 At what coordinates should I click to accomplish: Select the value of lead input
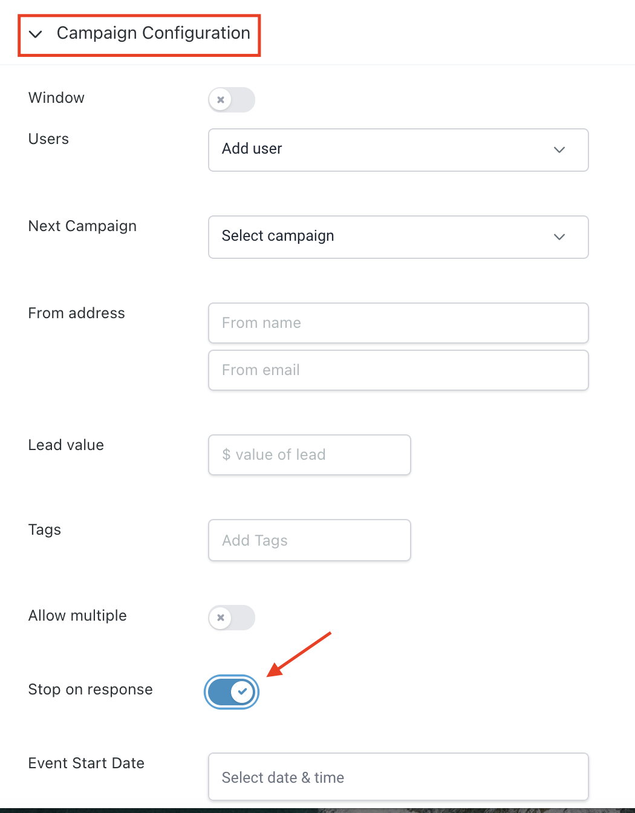click(309, 455)
